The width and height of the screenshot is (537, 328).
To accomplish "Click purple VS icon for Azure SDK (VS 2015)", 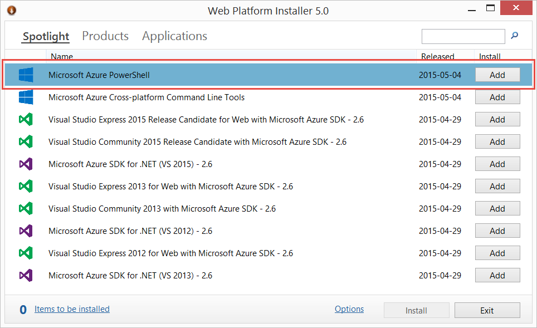I will click(x=26, y=164).
